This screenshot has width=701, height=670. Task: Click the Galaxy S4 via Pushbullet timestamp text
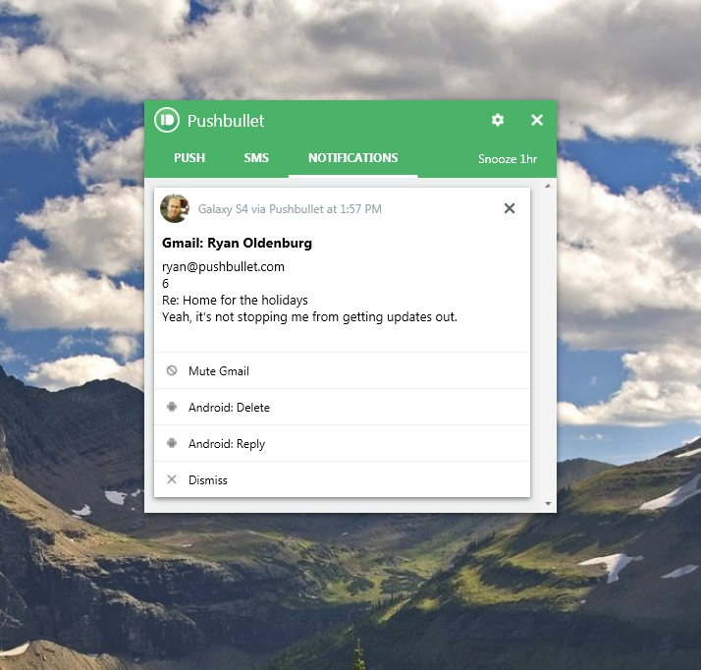point(290,209)
